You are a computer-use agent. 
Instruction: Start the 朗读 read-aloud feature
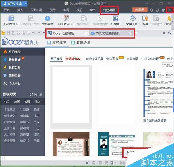point(145,21)
